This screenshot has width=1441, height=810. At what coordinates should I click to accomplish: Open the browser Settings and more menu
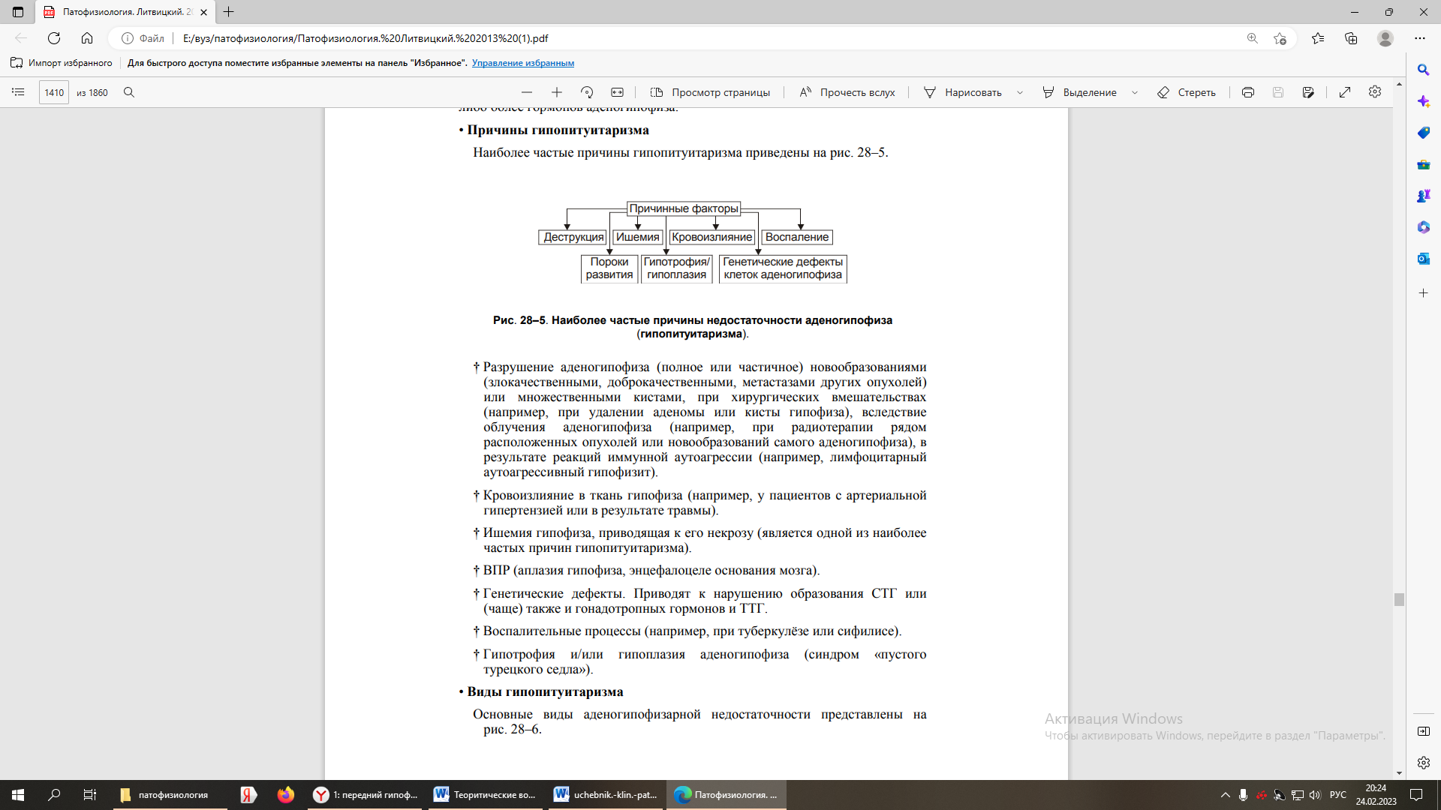[1420, 38]
